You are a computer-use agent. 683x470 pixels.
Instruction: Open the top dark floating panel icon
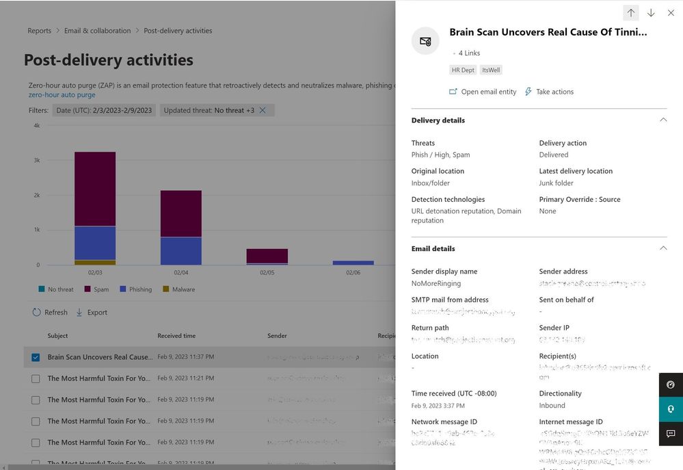(x=671, y=384)
